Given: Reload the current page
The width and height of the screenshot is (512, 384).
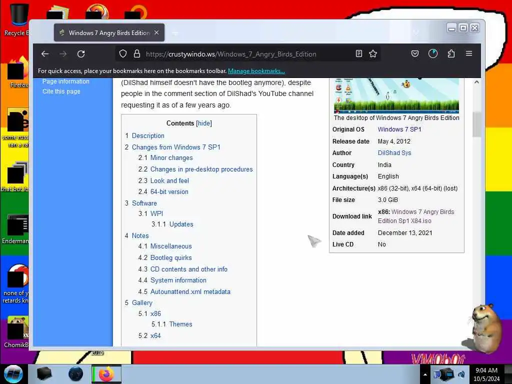Looking at the screenshot, I should coord(81,54).
